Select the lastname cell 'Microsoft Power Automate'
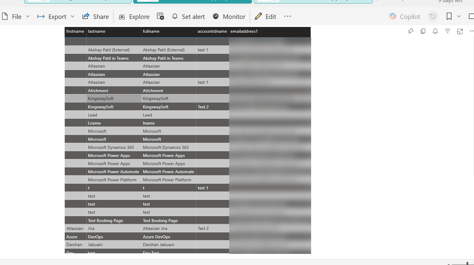 tap(114, 172)
